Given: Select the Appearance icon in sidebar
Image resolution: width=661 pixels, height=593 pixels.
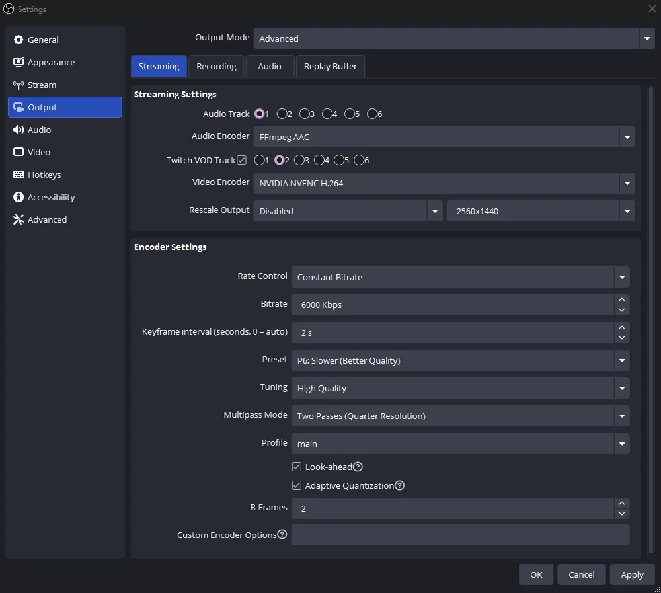Looking at the screenshot, I should coord(19,63).
